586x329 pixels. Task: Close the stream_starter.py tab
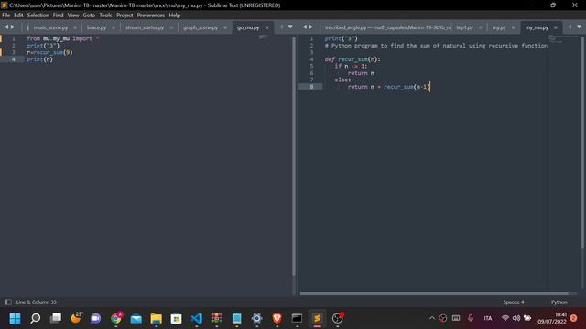point(171,27)
